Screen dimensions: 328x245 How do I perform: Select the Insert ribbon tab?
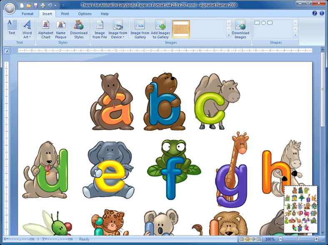(47, 14)
